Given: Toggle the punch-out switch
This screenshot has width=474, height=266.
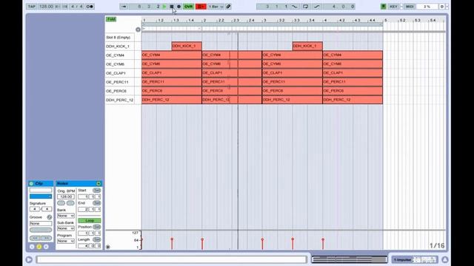Looking at the screenshot, I should (316, 7).
